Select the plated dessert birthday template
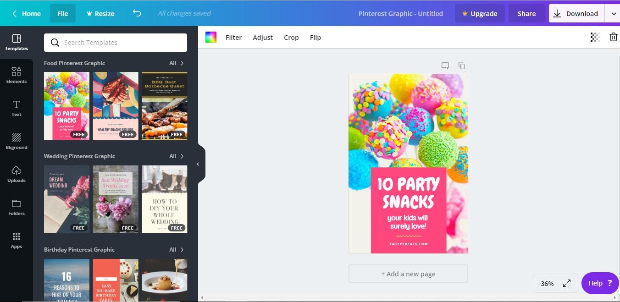Screen dimensions: 620x302 click(x=164, y=280)
